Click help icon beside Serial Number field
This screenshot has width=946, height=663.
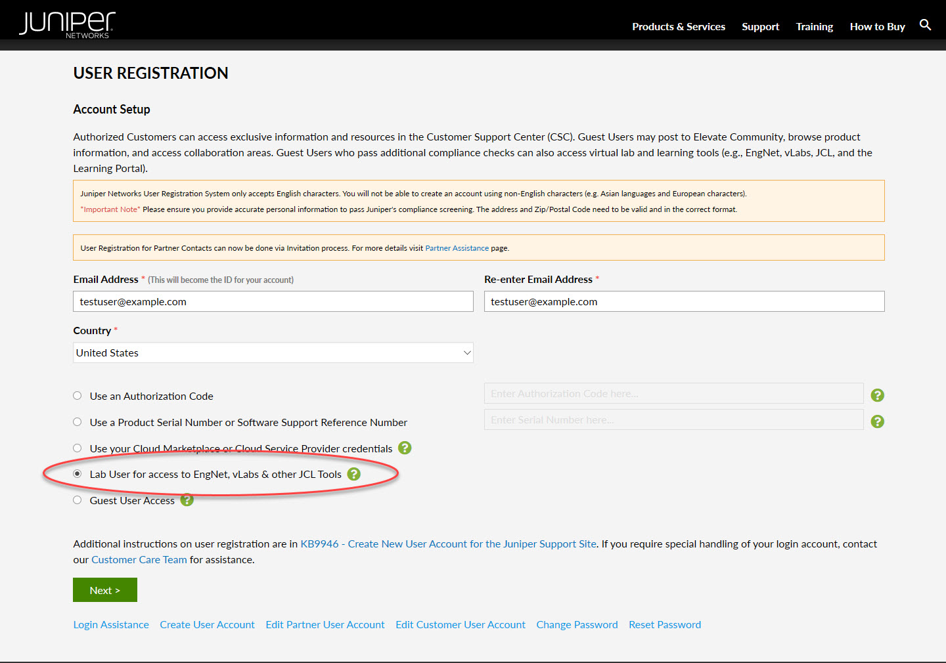(877, 421)
